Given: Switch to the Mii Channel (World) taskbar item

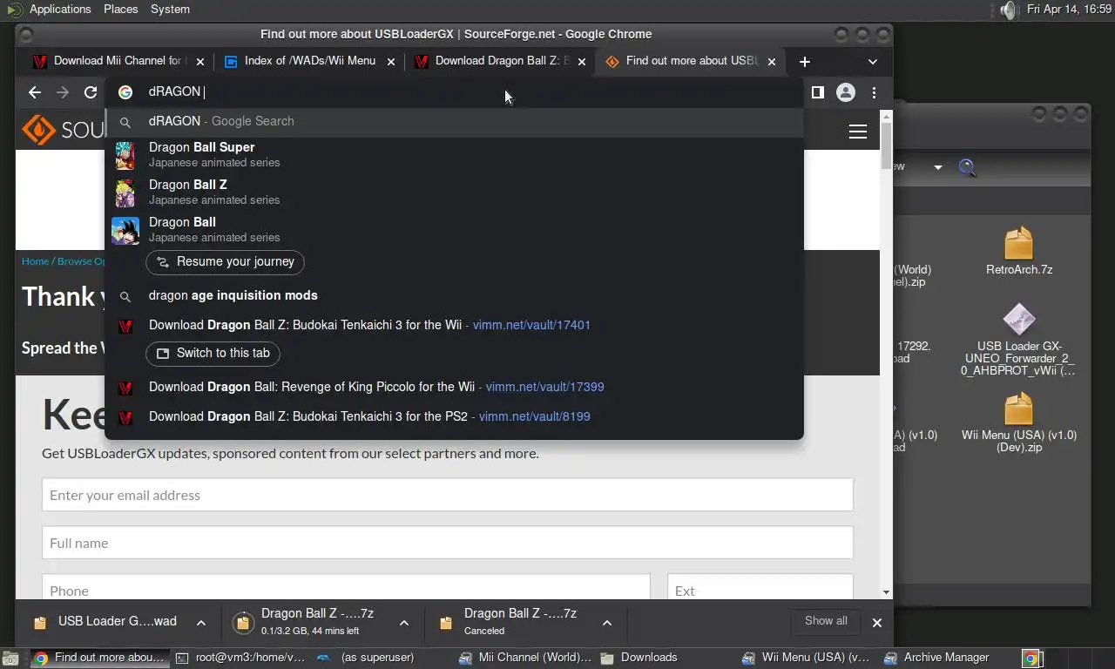Looking at the screenshot, I should coord(526,659).
